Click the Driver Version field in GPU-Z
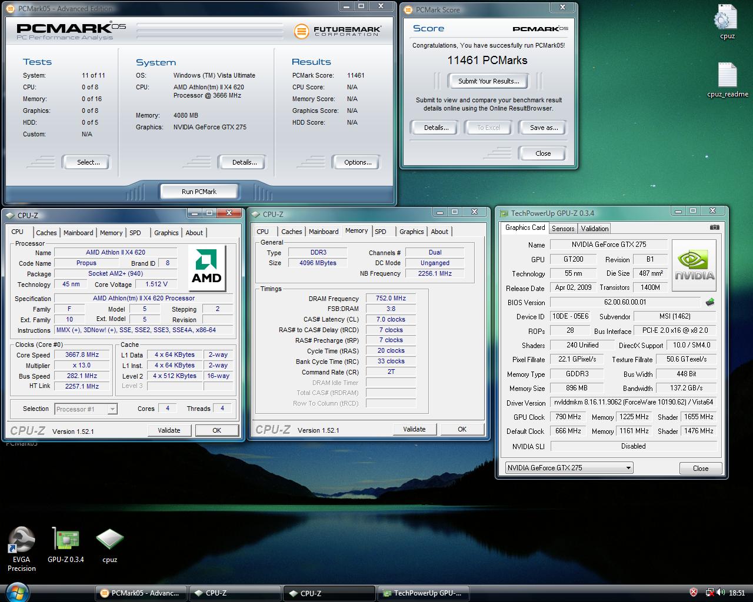 click(633, 403)
